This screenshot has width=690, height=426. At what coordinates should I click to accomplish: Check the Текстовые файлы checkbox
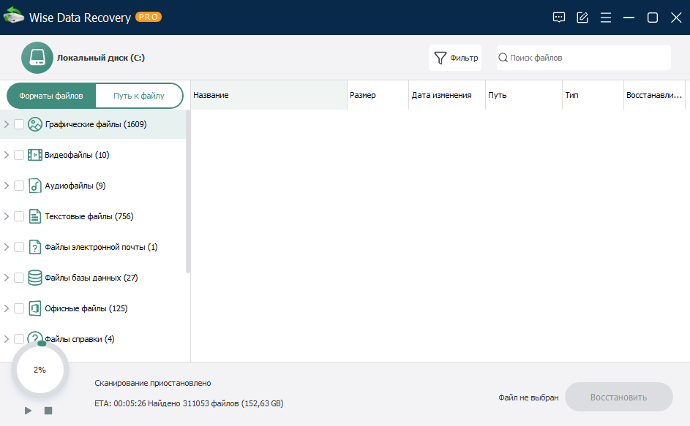coord(19,216)
